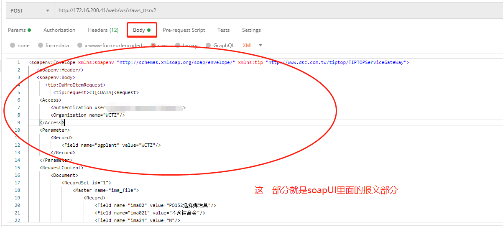
Task: Click the Field name="pgplant" line
Action: (x=111, y=145)
